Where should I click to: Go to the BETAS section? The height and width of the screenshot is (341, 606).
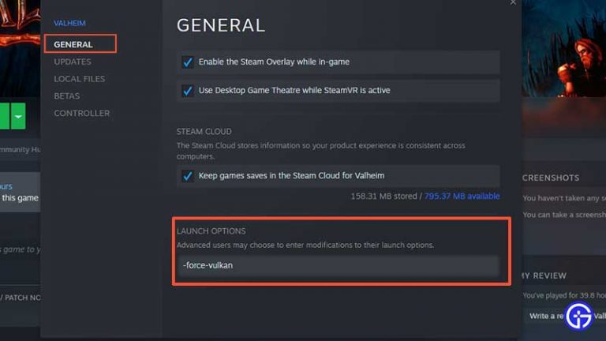(x=67, y=96)
